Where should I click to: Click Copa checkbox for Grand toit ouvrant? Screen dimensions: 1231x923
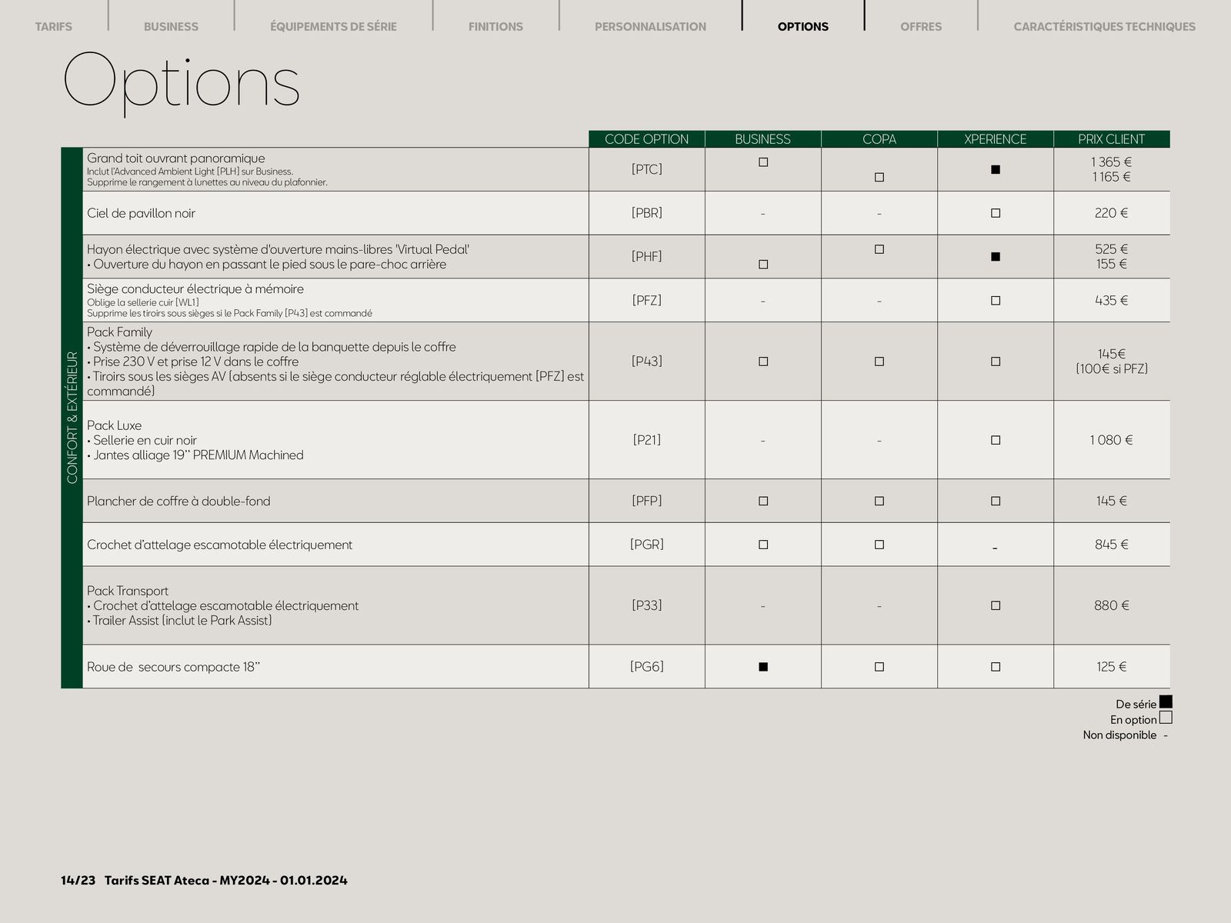pyautogui.click(x=879, y=177)
